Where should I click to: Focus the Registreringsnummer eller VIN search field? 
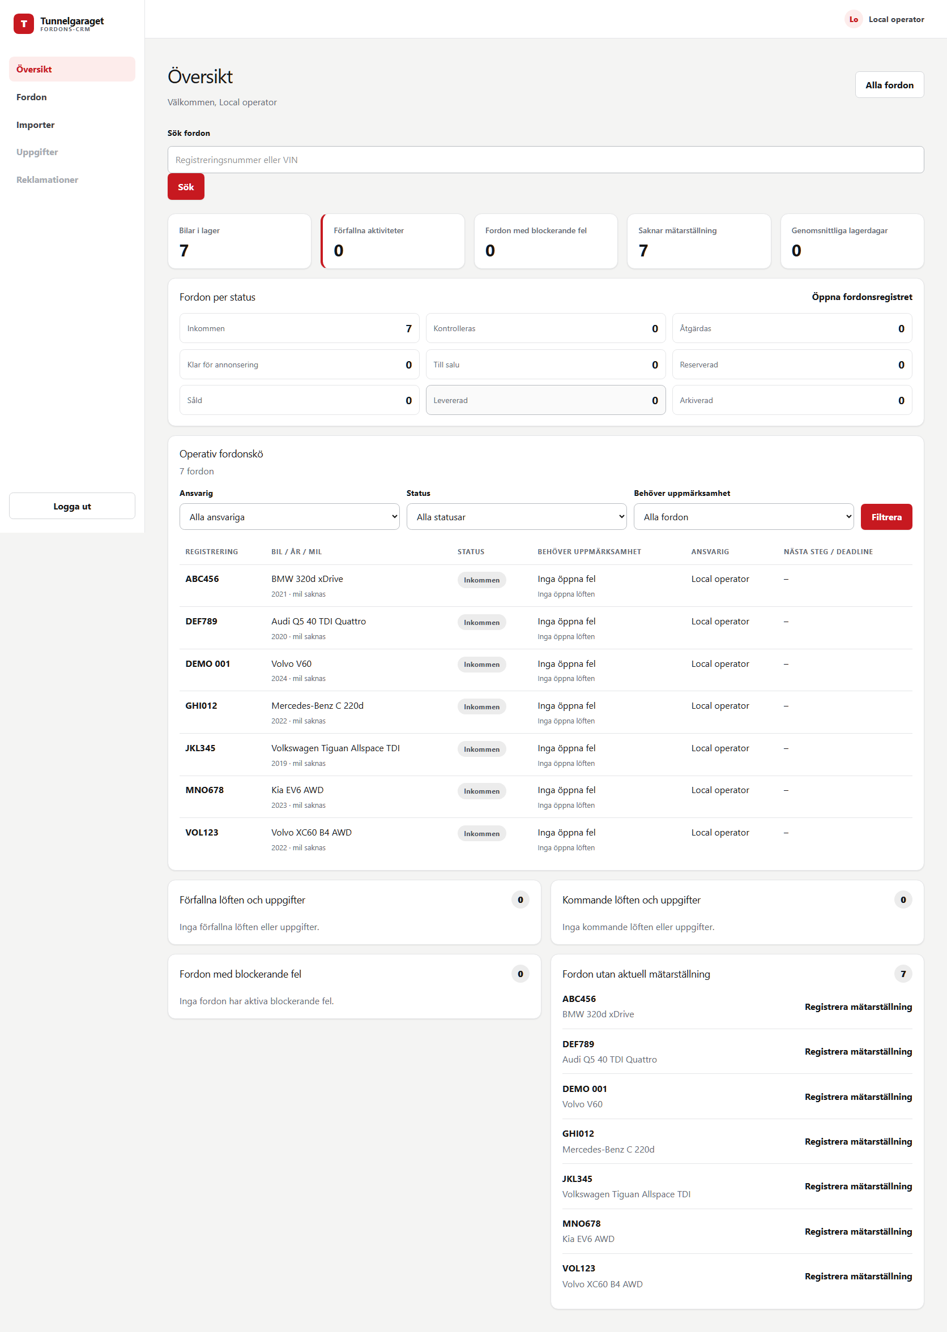coord(545,160)
